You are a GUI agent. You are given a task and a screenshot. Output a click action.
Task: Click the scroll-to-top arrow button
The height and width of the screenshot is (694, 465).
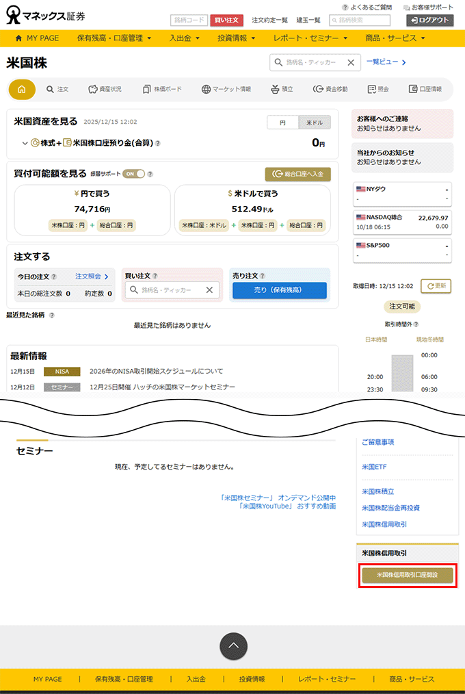[233, 646]
